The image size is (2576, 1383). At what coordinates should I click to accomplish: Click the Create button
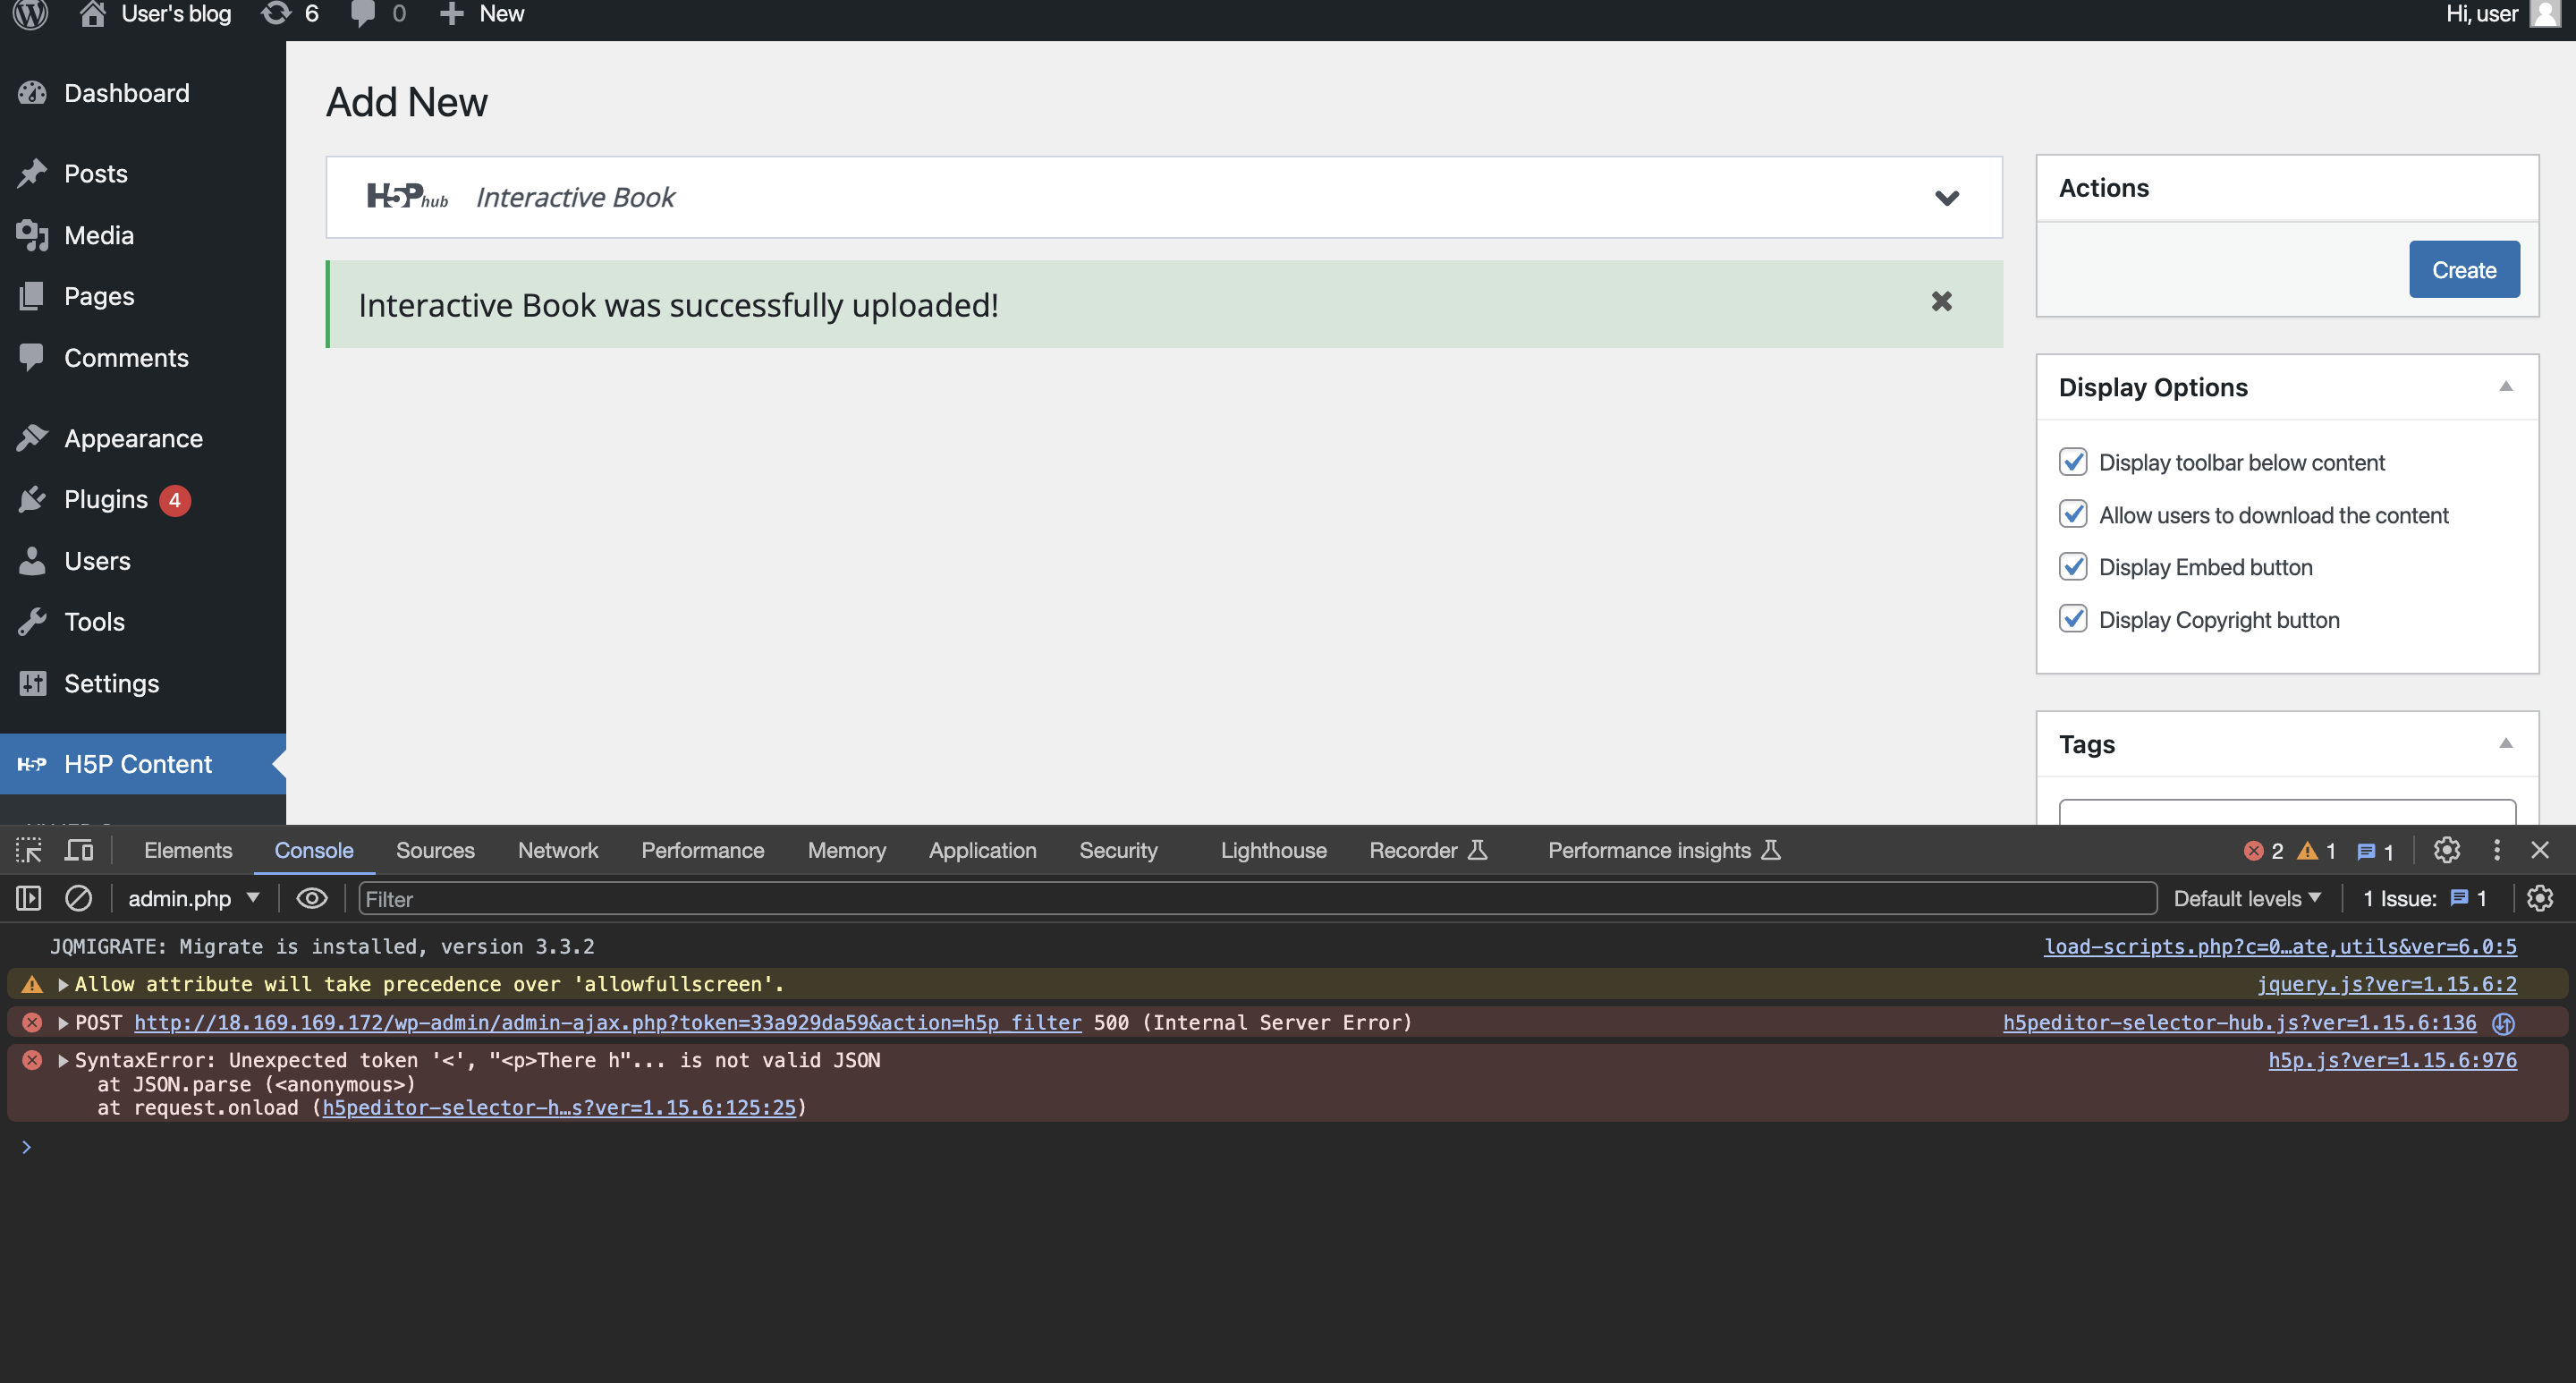click(2463, 269)
